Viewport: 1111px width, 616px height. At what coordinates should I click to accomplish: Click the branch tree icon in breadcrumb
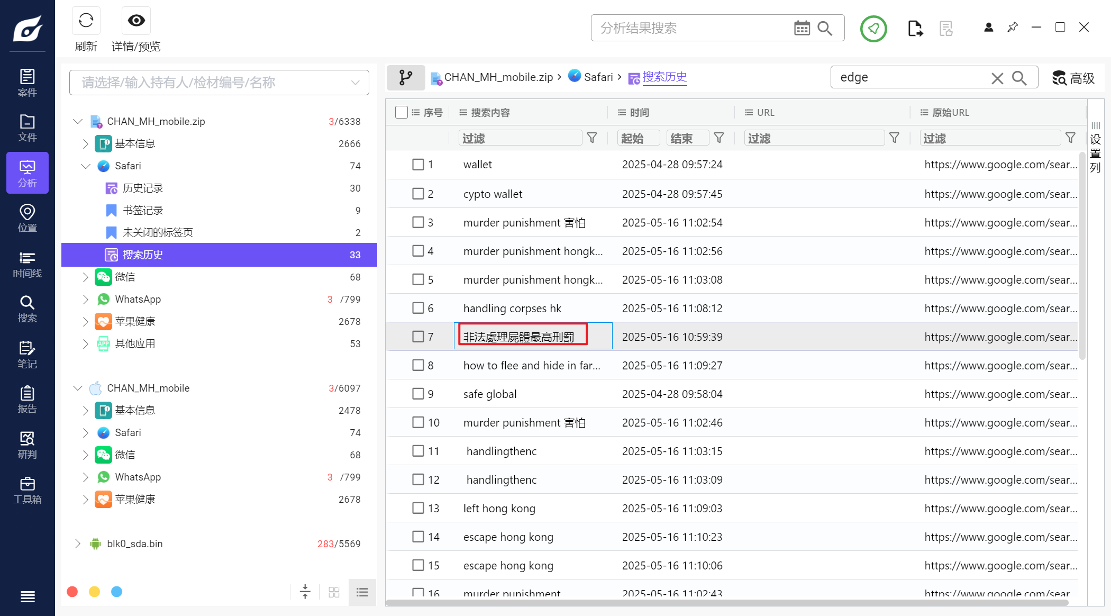[x=406, y=78]
